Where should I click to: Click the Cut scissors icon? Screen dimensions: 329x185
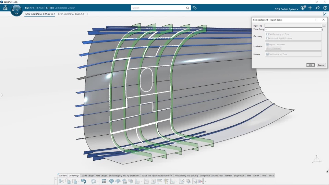click(x=61, y=181)
